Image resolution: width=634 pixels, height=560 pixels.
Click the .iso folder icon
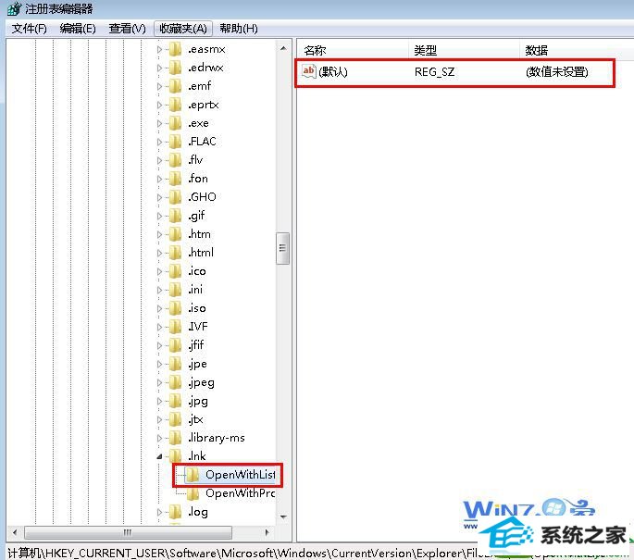[x=176, y=308]
